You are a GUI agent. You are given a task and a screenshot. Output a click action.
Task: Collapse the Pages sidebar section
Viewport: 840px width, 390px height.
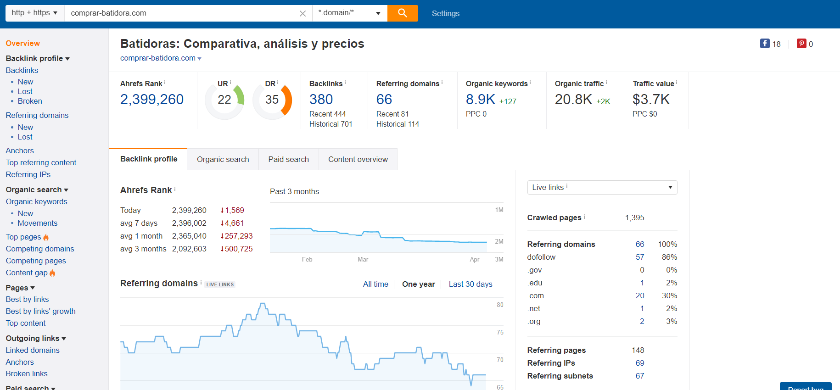tap(20, 288)
